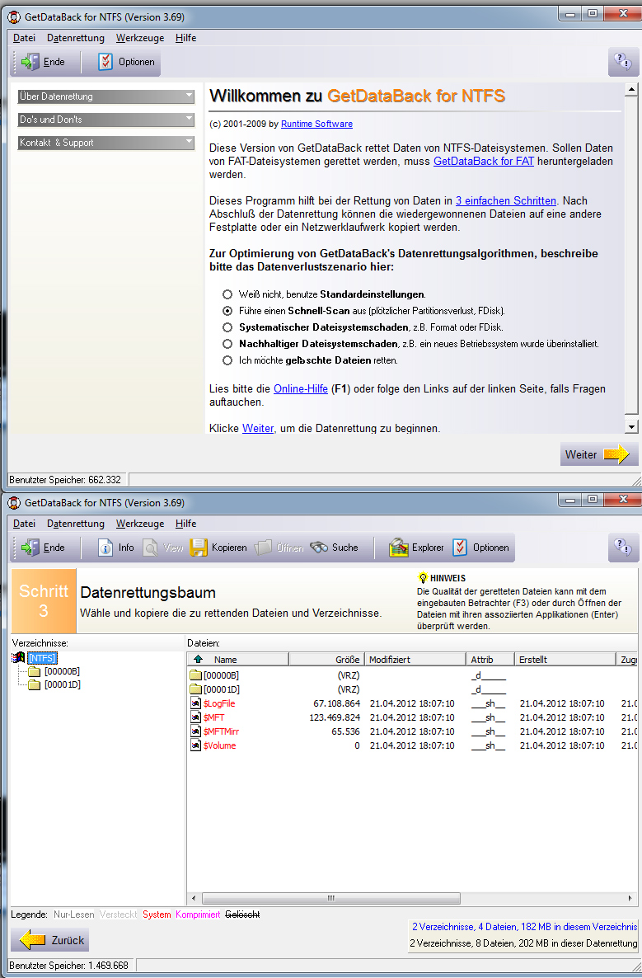This screenshot has width=642, height=978.
Task: Open the Werkzeuge menu in the upper window
Action: point(139,38)
